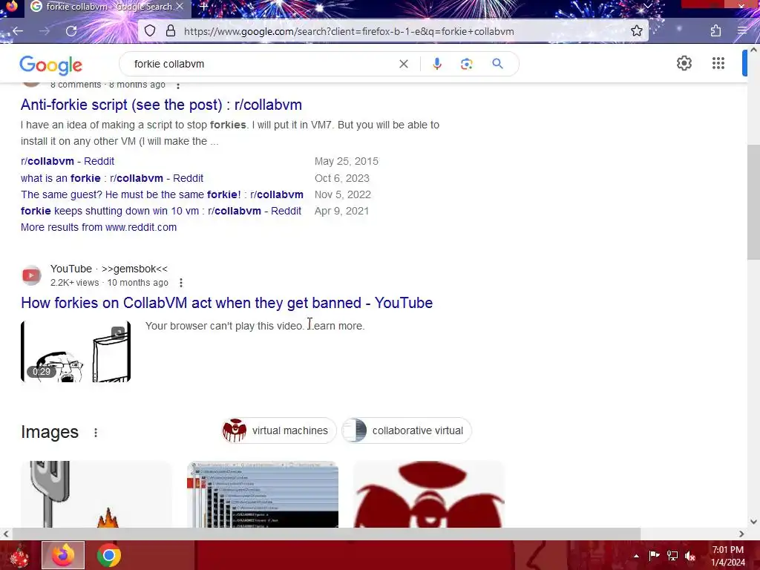The height and width of the screenshot is (570, 760).
Task: Click the 'Learn more' text in video message
Action: pos(336,326)
